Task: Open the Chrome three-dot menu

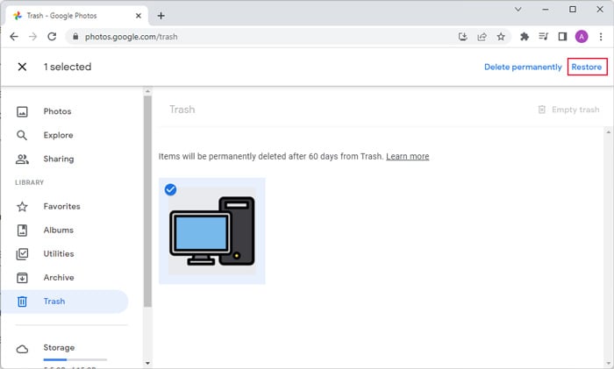Action: [601, 37]
